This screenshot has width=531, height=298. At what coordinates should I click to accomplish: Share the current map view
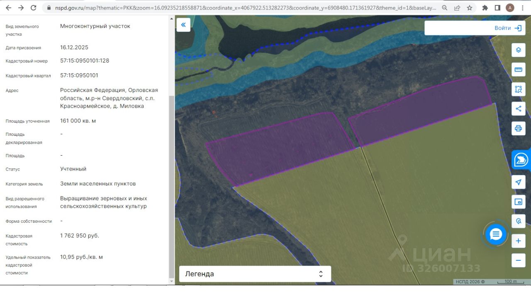click(x=518, y=109)
